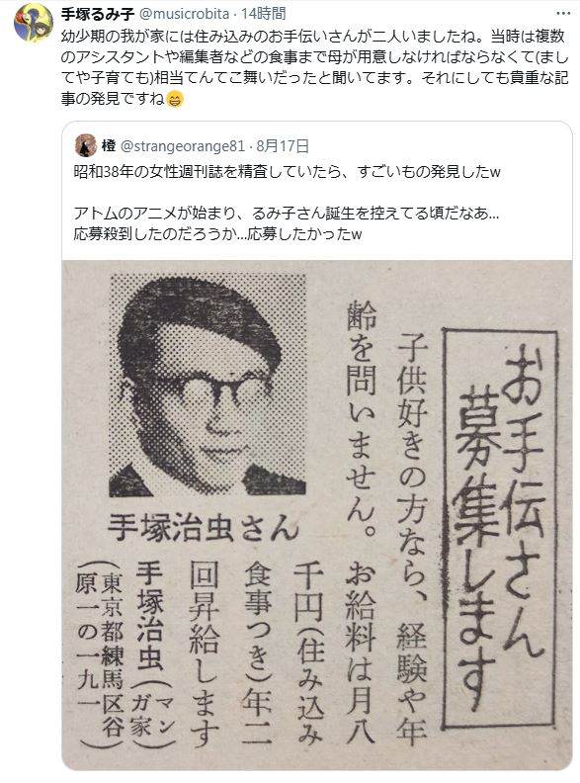This screenshot has width=580, height=783.
Task: Click the お手伝さん募集します headline box
Action: point(500,527)
